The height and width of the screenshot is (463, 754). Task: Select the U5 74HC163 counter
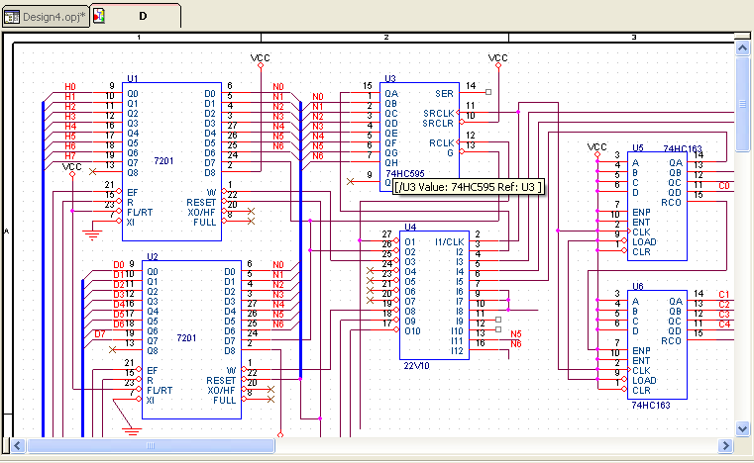coord(656,203)
